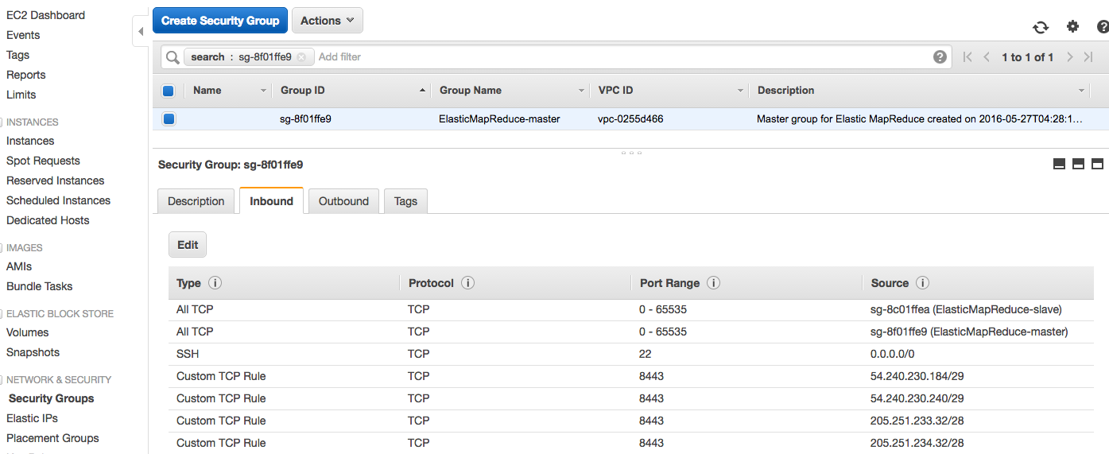Click the refresh icon in top toolbar
The width and height of the screenshot is (1109, 454).
tap(1041, 27)
